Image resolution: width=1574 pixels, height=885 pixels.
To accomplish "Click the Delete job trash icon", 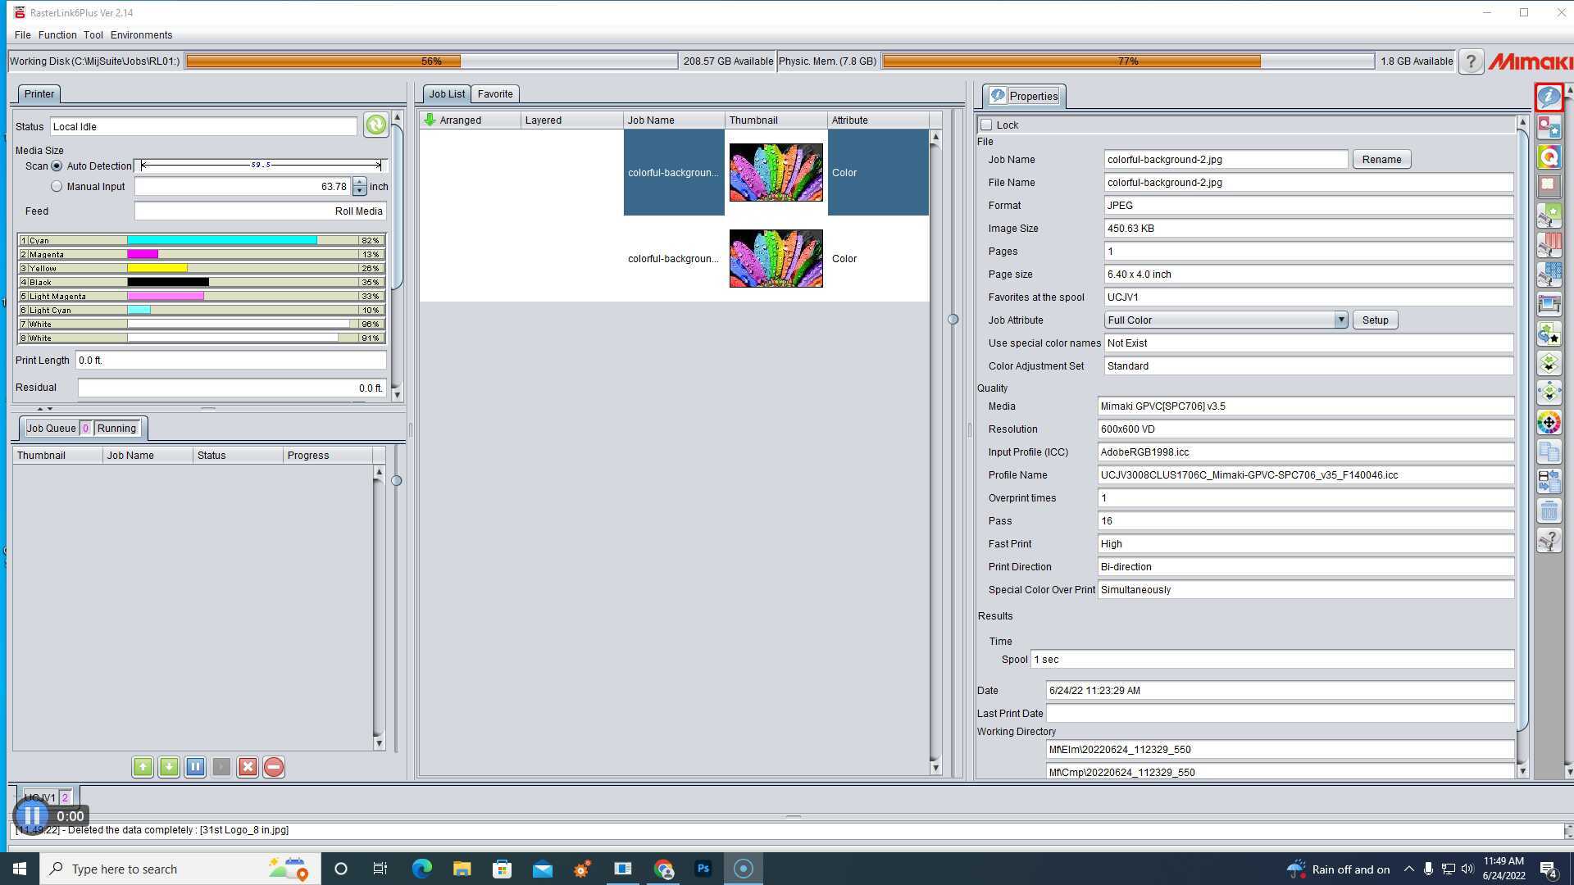I will click(1549, 511).
